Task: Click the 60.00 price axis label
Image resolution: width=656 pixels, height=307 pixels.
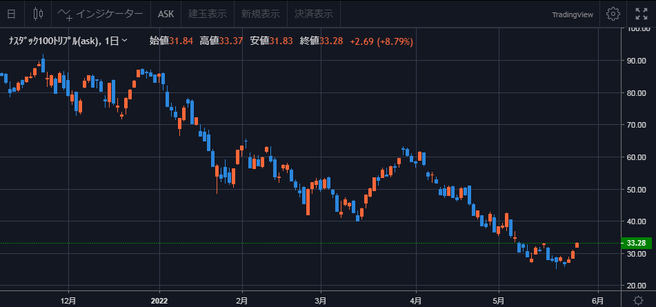Action: [x=637, y=157]
